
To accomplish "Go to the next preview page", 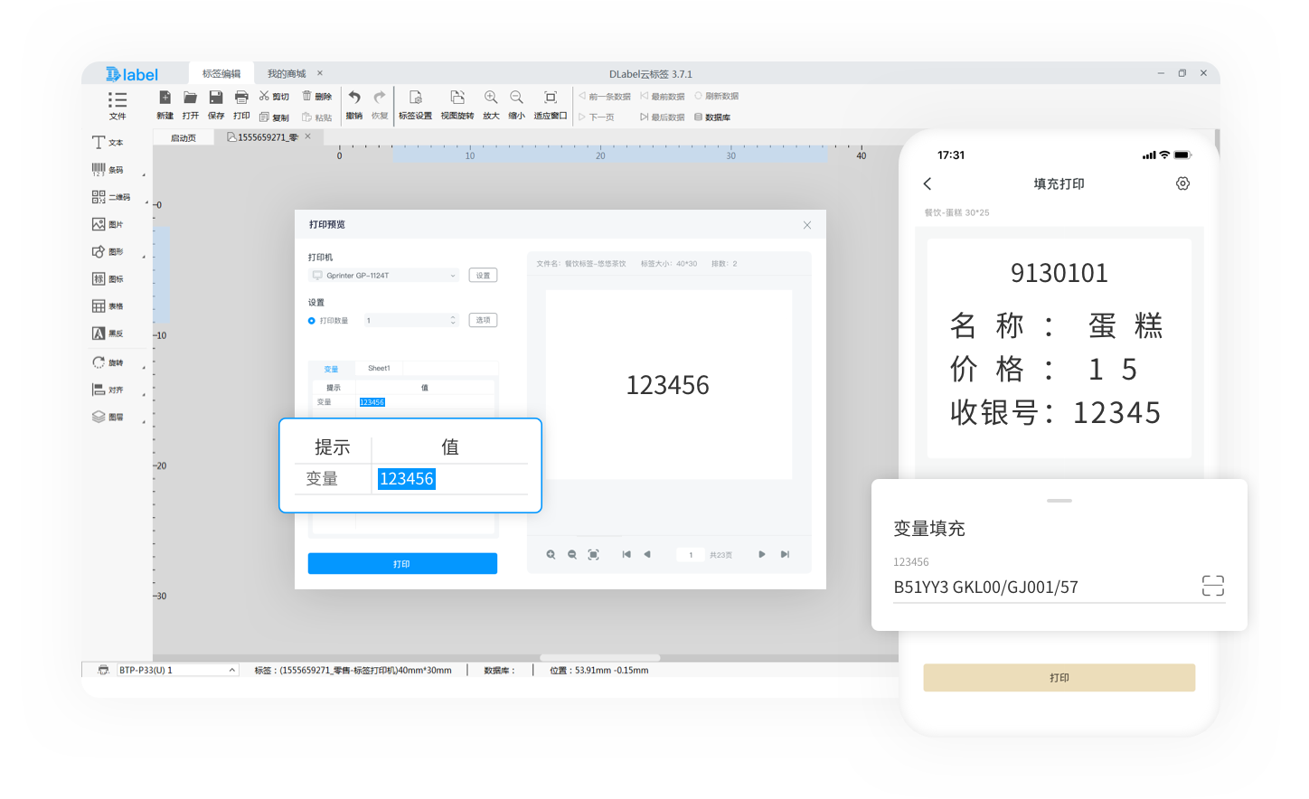I will 762,555.
